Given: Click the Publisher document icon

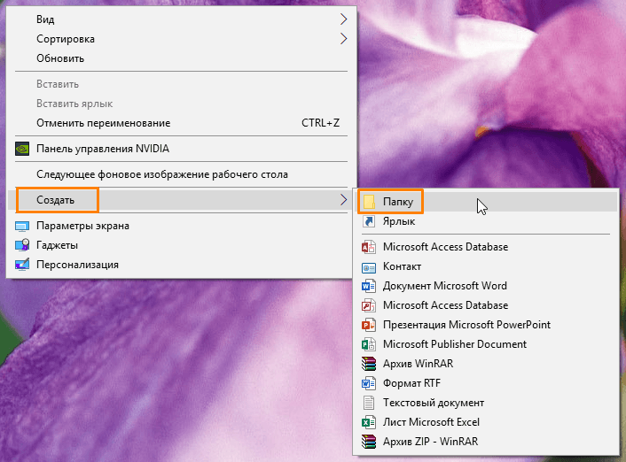Looking at the screenshot, I should tap(369, 344).
